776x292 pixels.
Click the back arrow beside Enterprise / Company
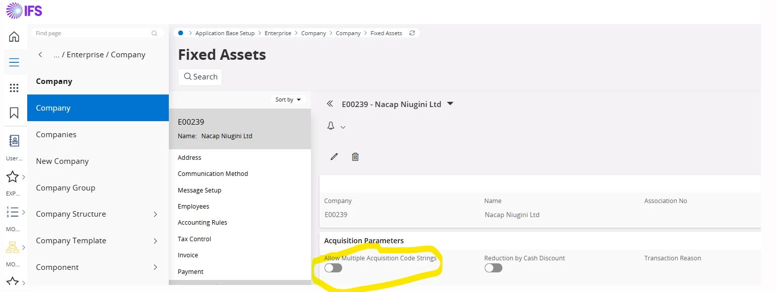click(x=40, y=55)
